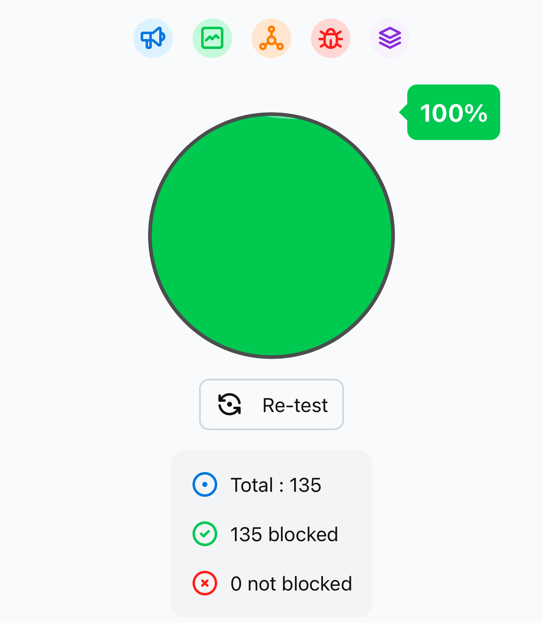Click the dark outline ring of the chart
Viewport: 543px width, 623px height.
click(150, 236)
